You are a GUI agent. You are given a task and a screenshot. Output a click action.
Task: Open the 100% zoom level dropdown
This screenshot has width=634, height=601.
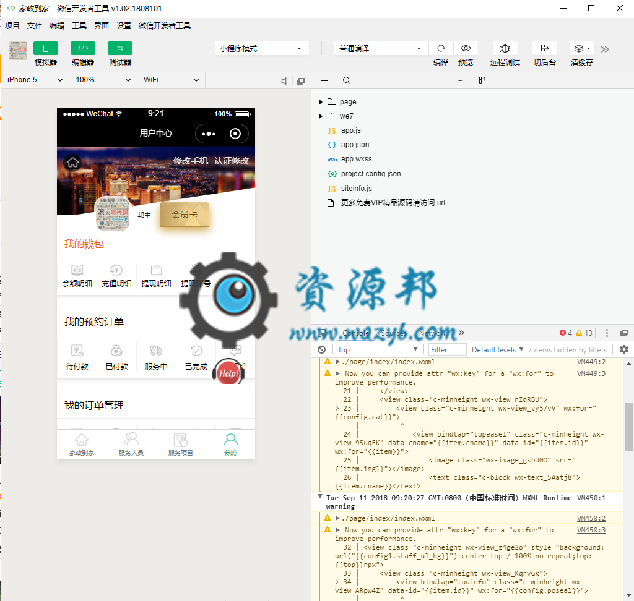point(103,80)
